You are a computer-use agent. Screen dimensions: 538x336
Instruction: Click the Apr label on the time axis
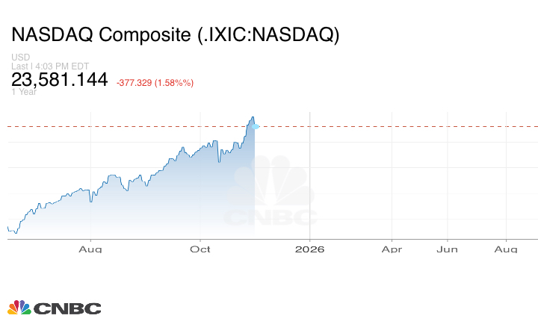[x=392, y=249]
